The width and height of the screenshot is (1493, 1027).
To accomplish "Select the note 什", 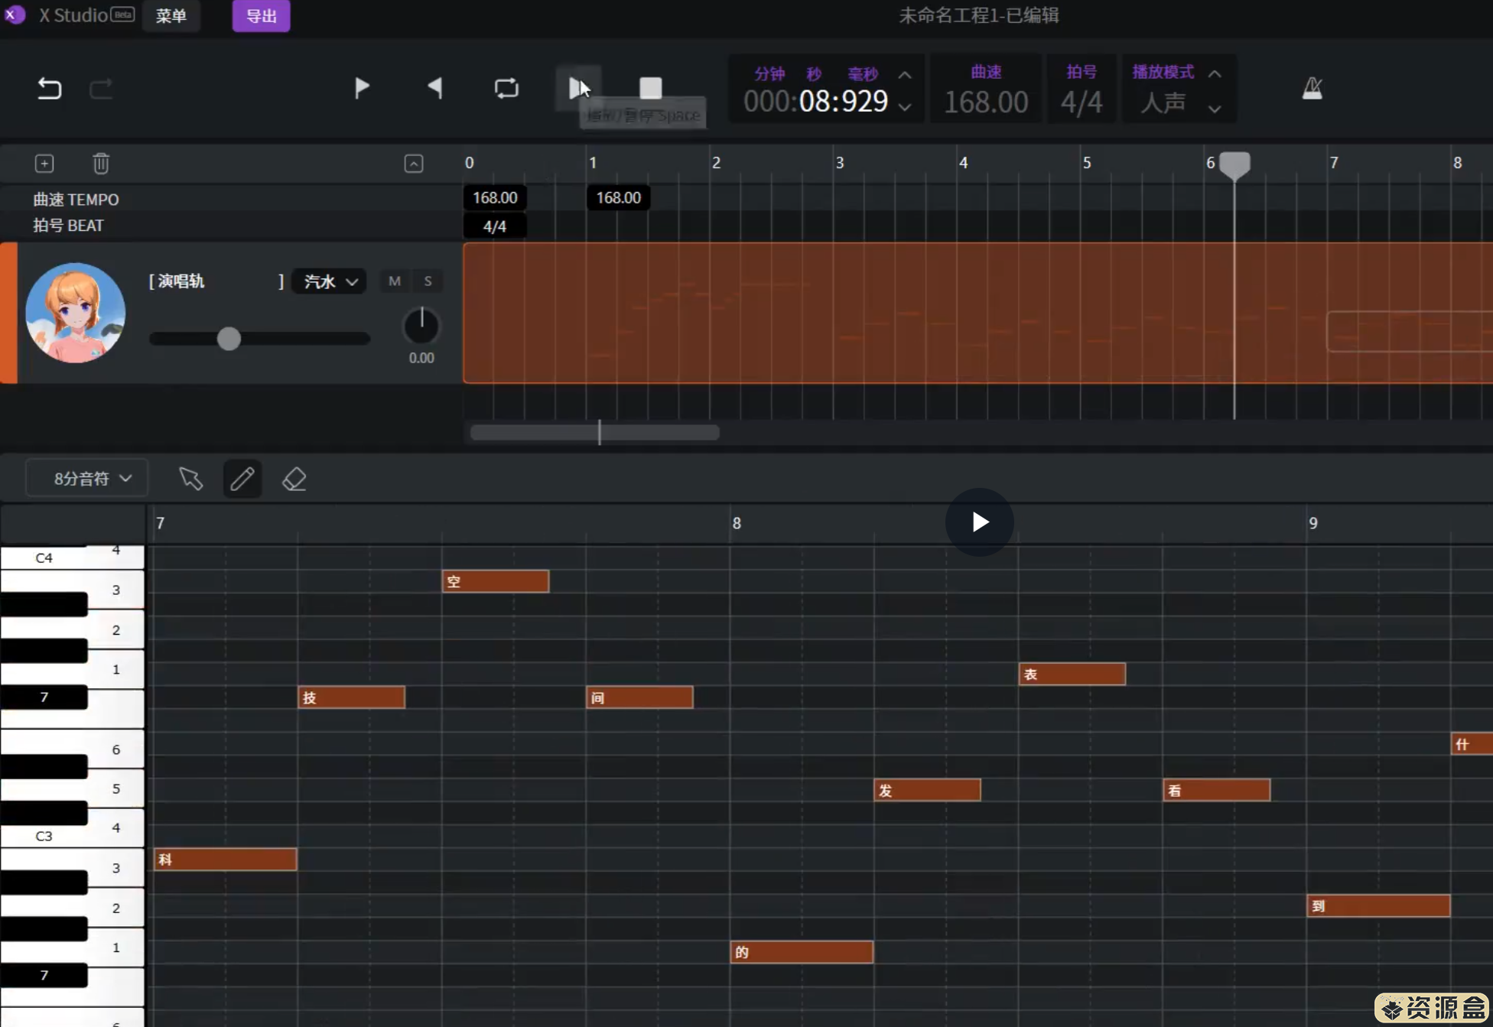I will pos(1472,743).
